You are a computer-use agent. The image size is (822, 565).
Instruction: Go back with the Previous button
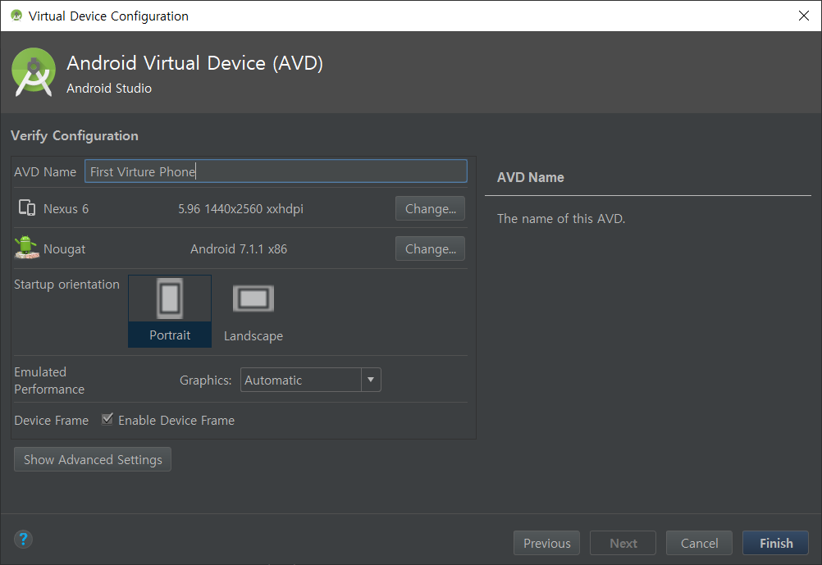(547, 543)
